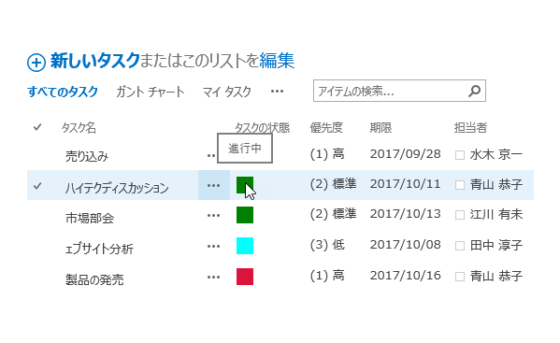Open 優先度 column header sort menu
Image resolution: width=560 pixels, height=343 pixels.
[x=326, y=127]
